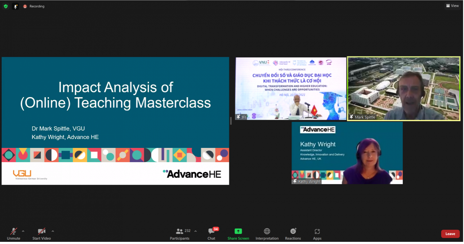Open the Apps panel
Screen dimensions: 464x244
click(317, 234)
